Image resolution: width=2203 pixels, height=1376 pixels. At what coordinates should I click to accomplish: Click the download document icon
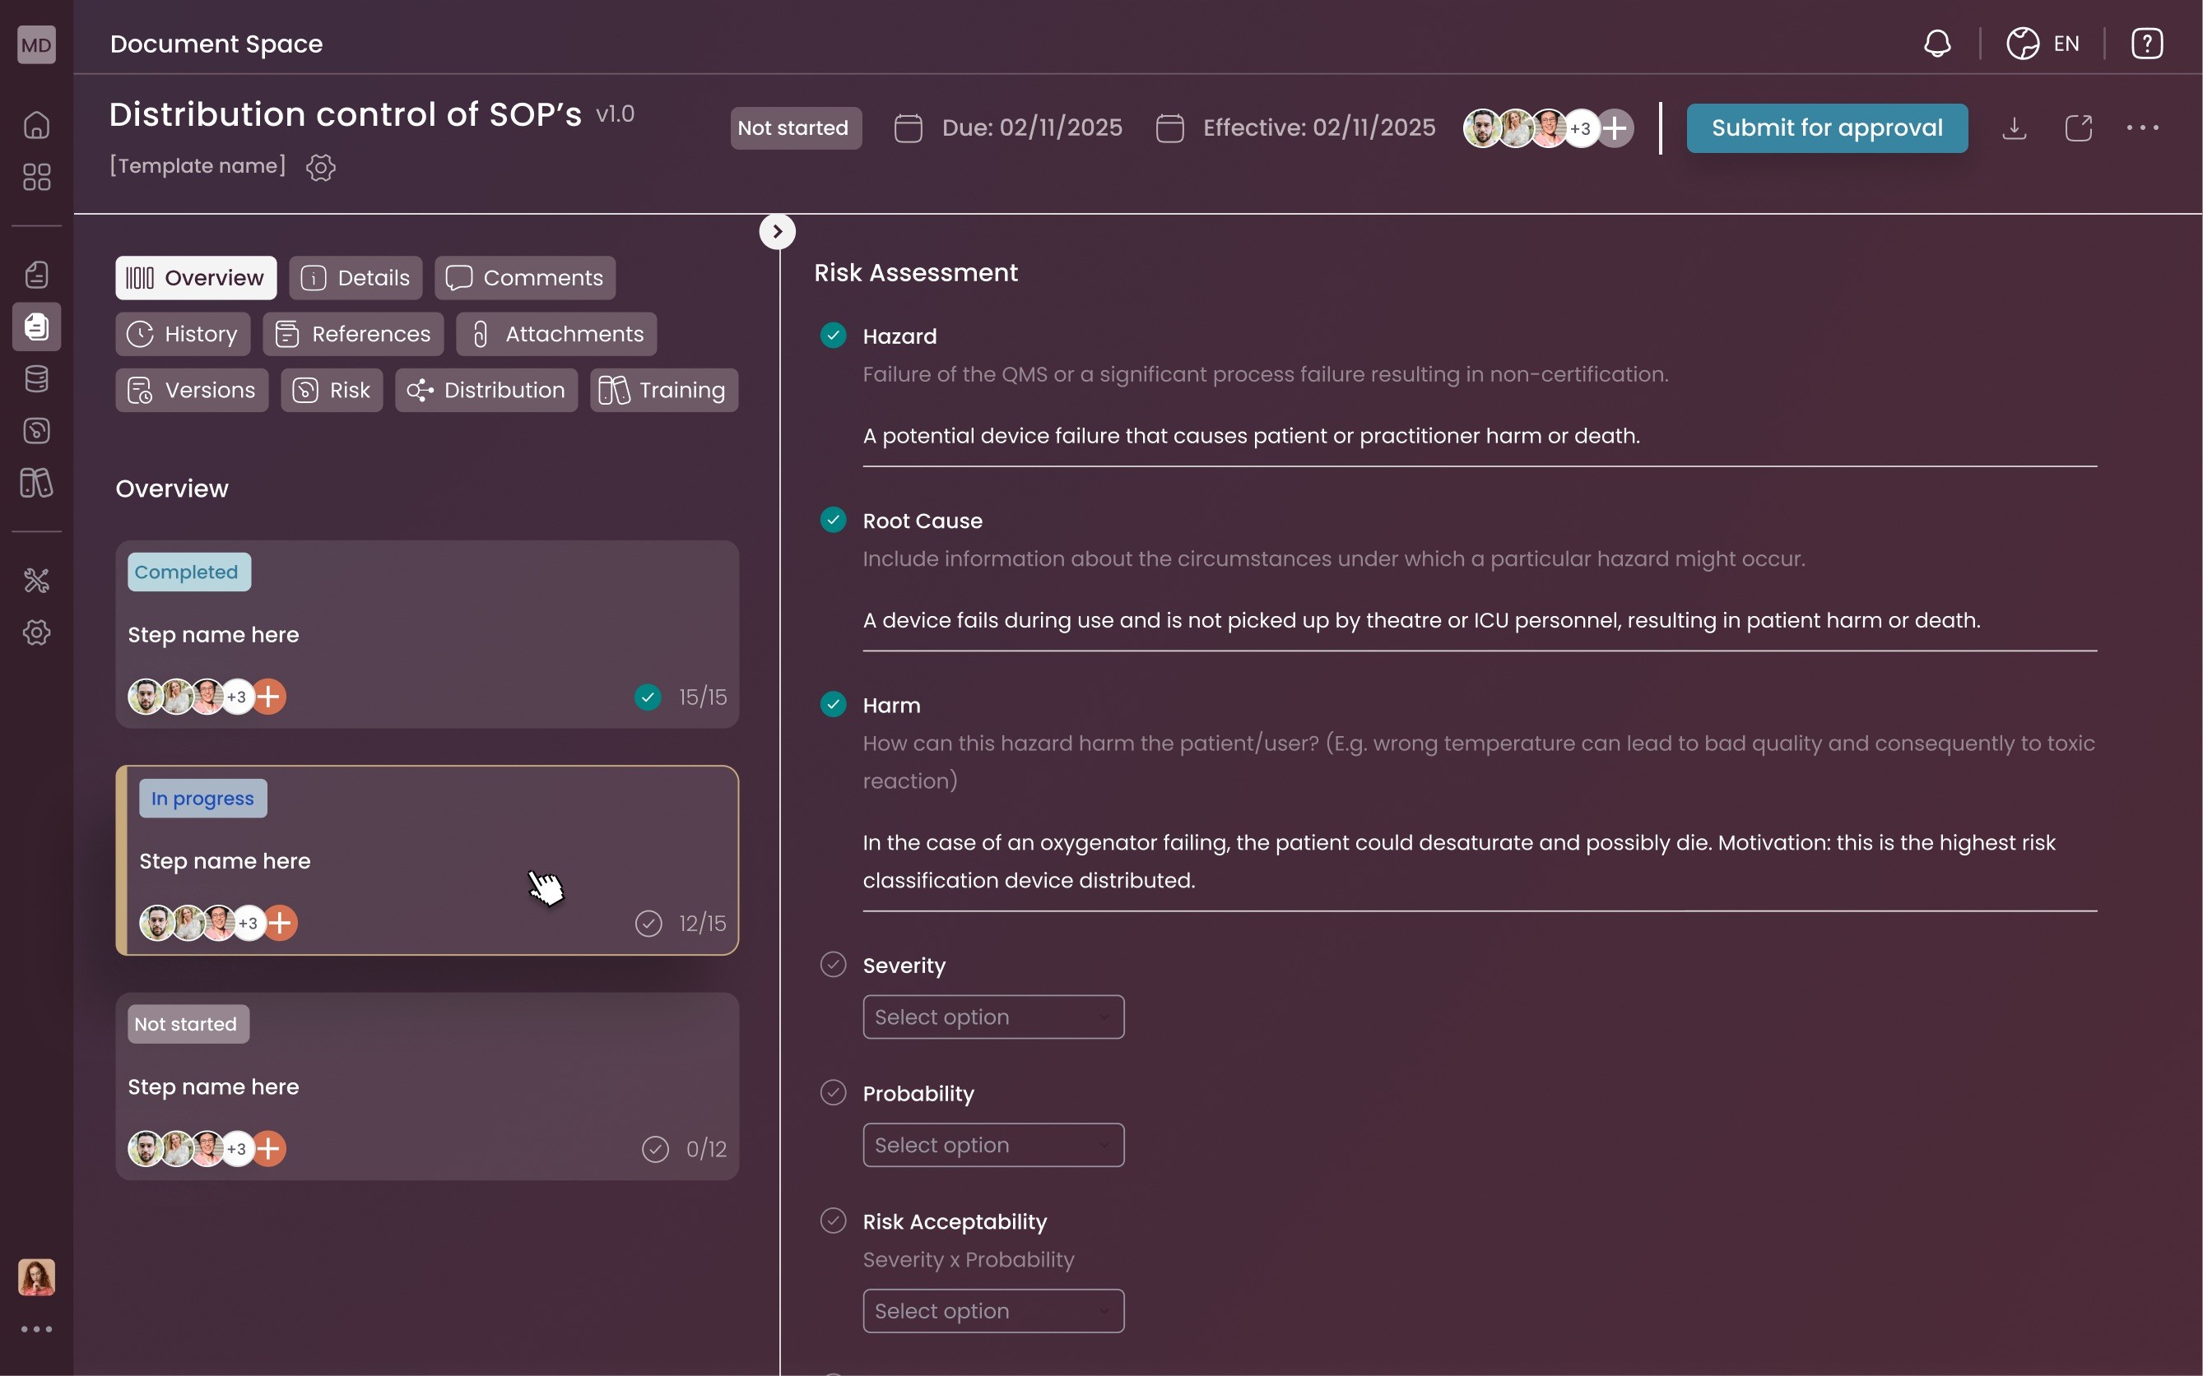[2014, 128]
